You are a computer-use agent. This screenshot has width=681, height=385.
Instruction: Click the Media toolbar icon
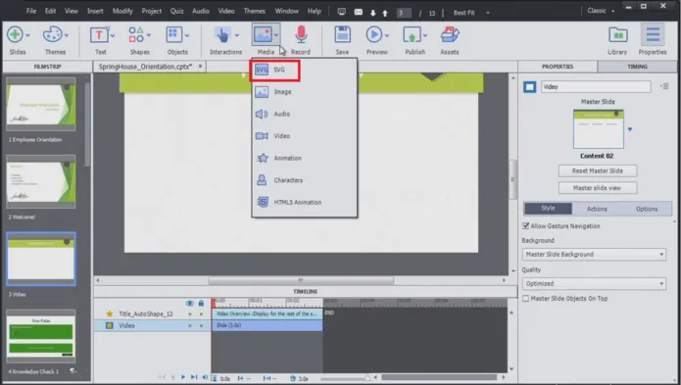click(x=263, y=34)
